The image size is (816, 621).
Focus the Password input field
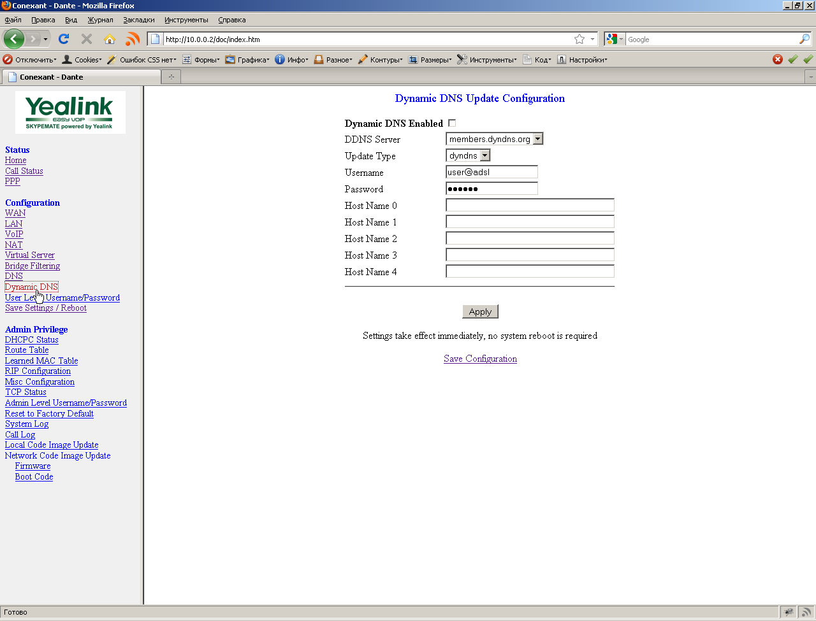coord(492,189)
